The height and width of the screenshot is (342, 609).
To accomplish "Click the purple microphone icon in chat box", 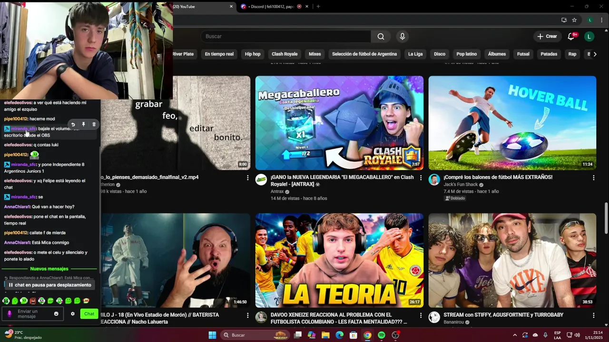I will (10, 314).
